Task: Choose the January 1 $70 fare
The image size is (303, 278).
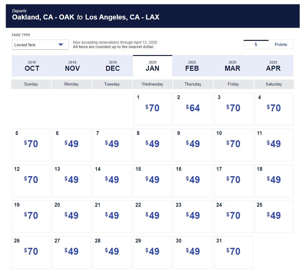Action: [152, 109]
